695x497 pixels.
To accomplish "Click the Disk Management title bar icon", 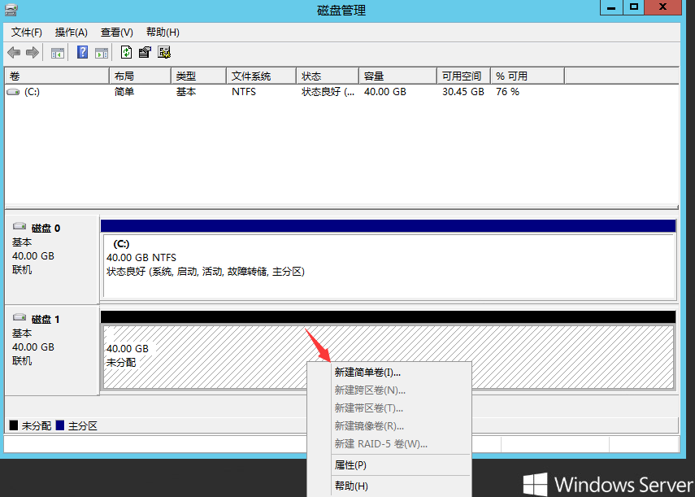I will 11,9.
